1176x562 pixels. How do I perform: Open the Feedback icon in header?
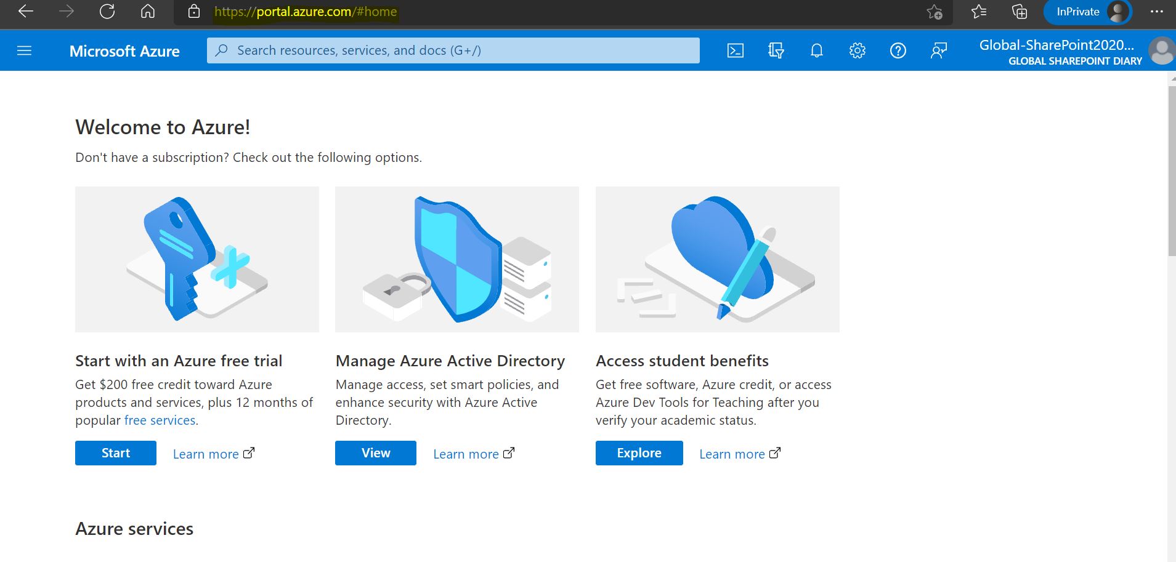click(x=939, y=50)
